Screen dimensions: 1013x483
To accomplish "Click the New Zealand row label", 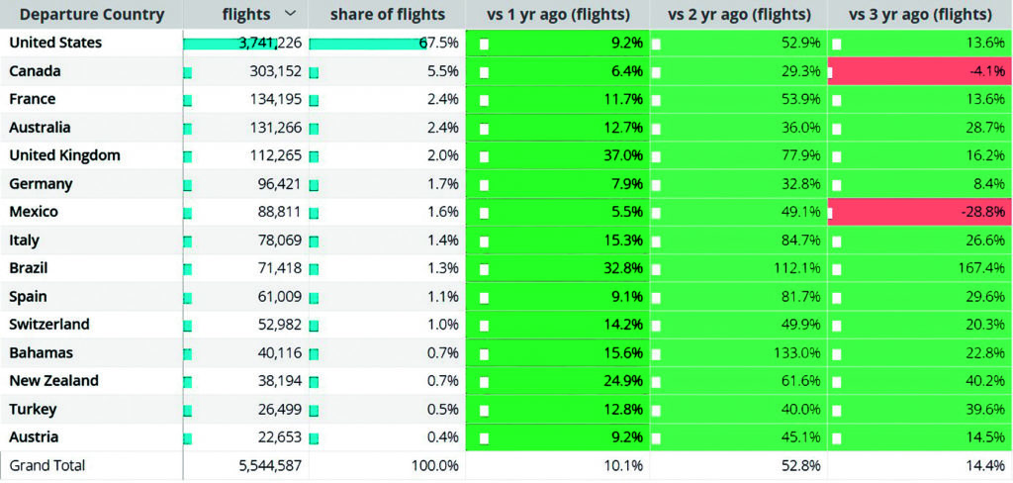I will (x=53, y=381).
